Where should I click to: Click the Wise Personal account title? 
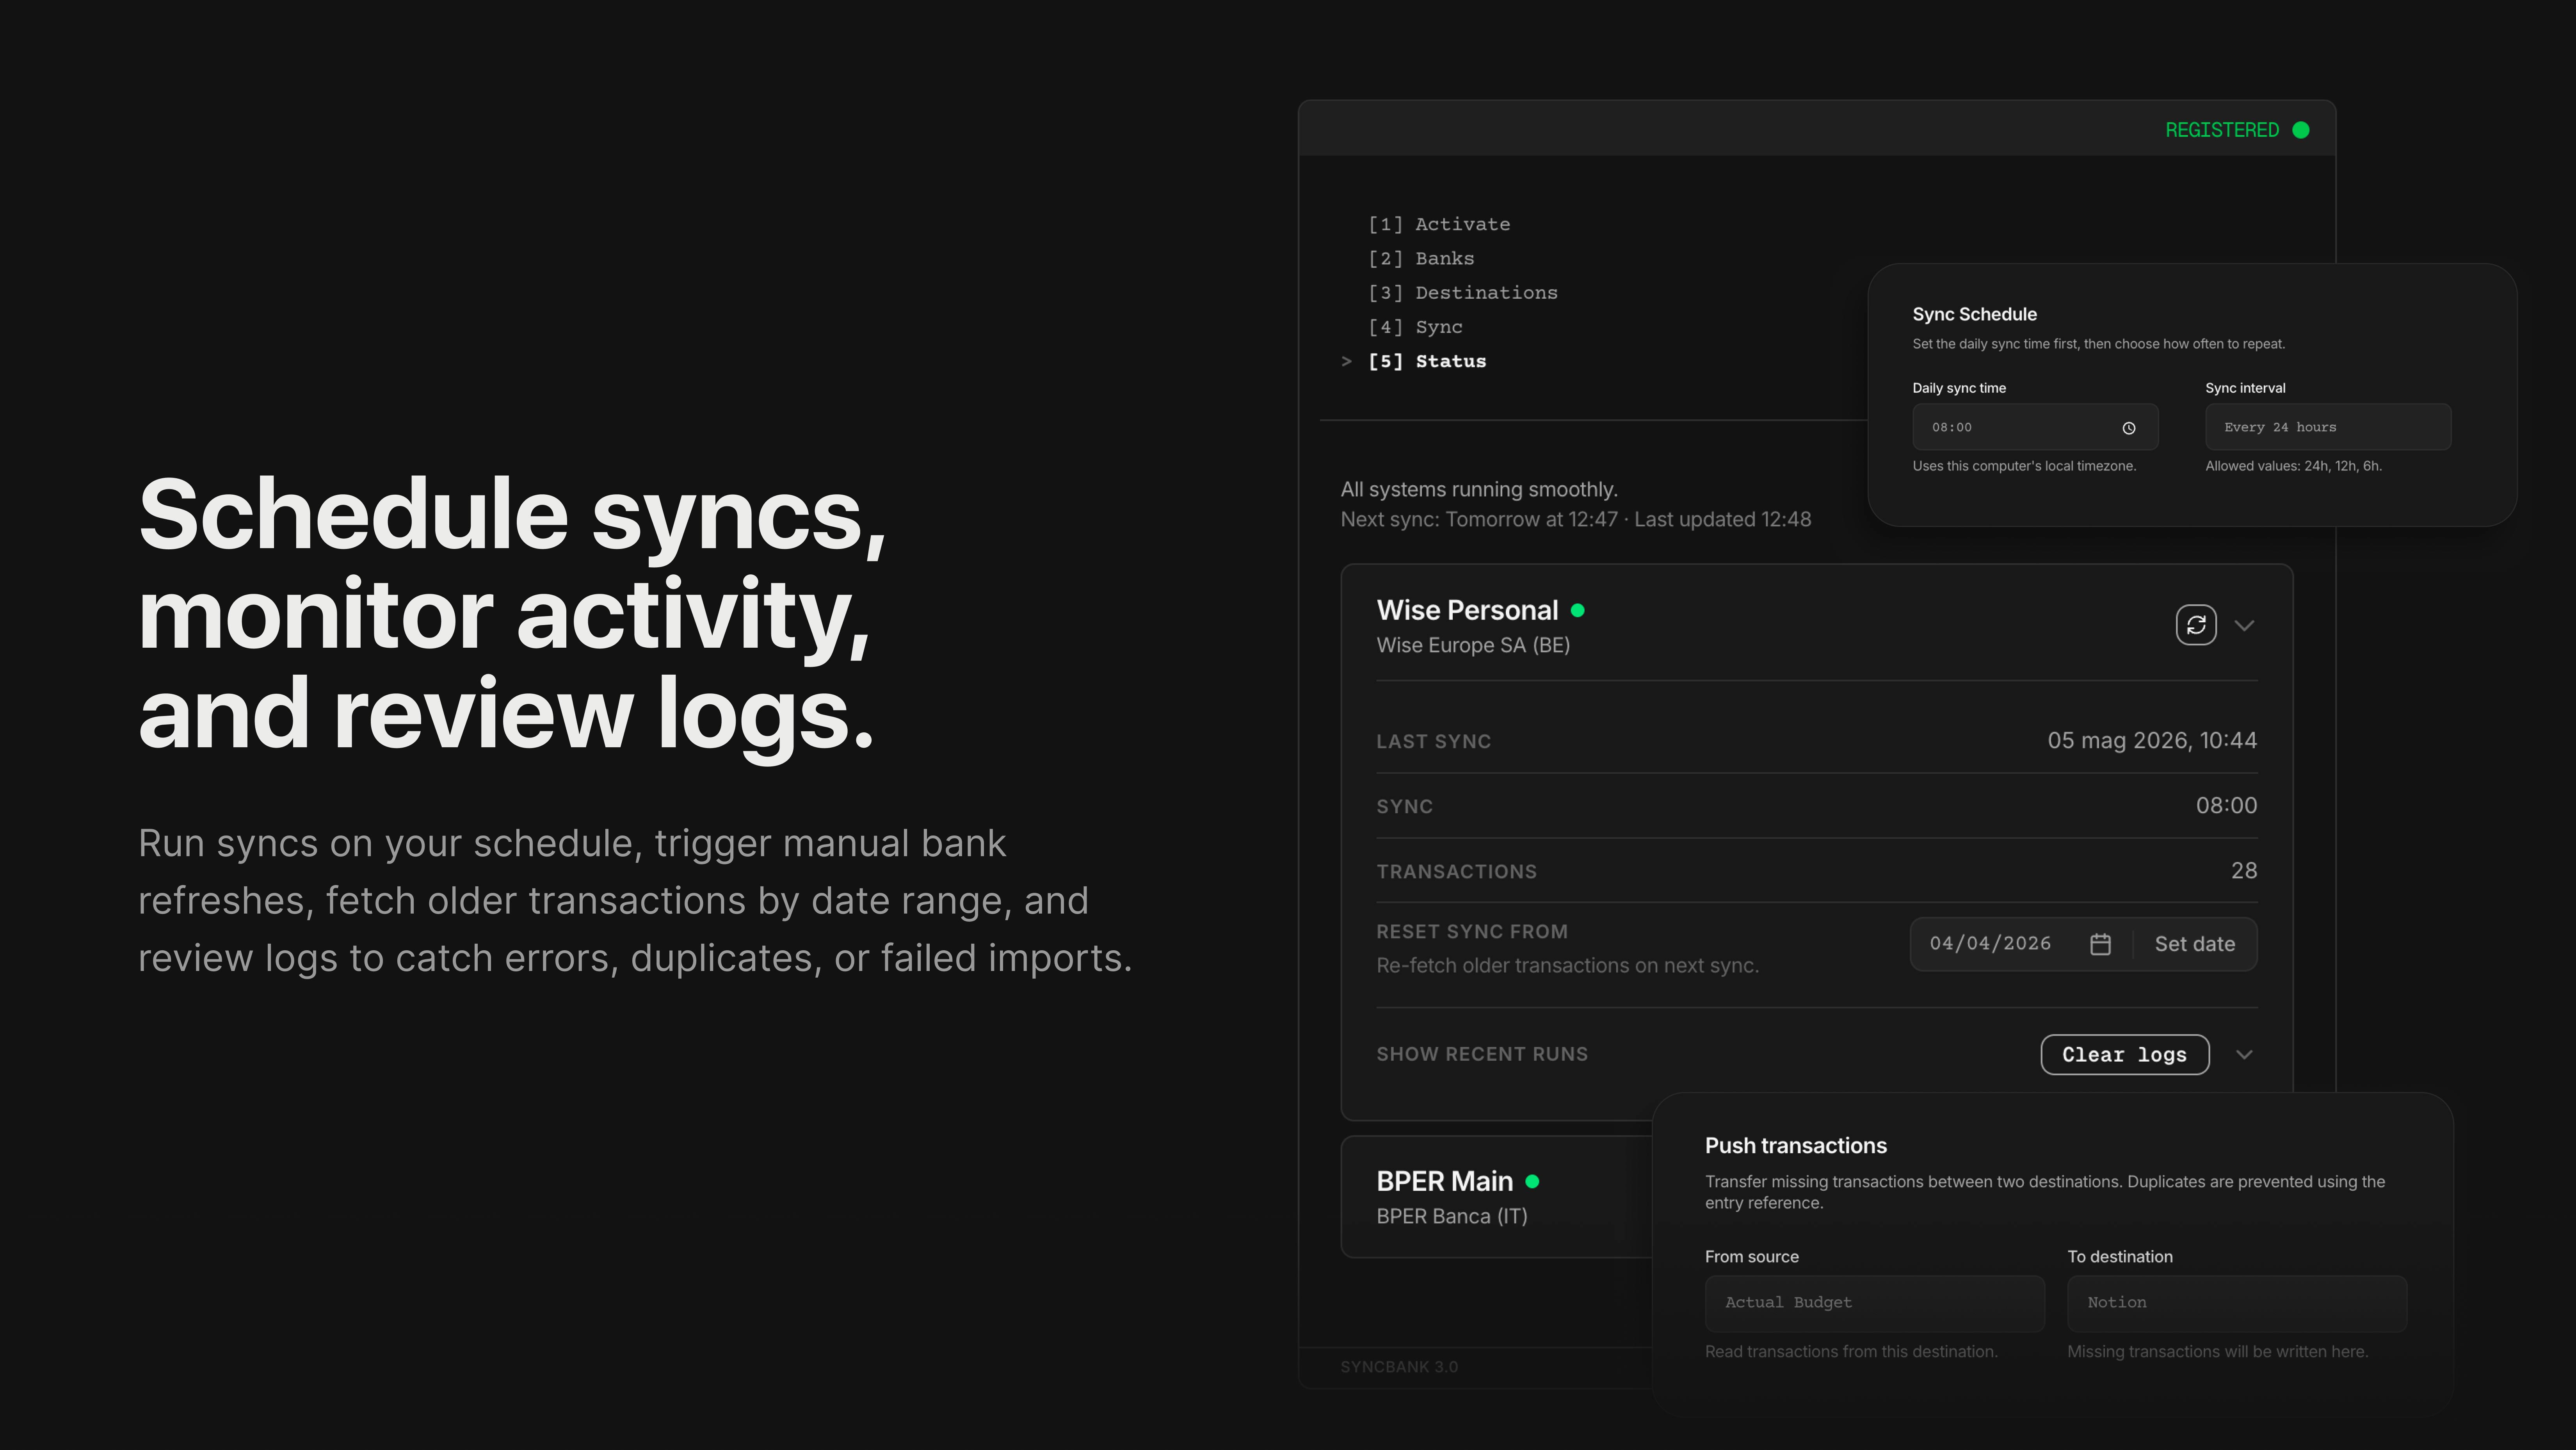click(x=1467, y=610)
